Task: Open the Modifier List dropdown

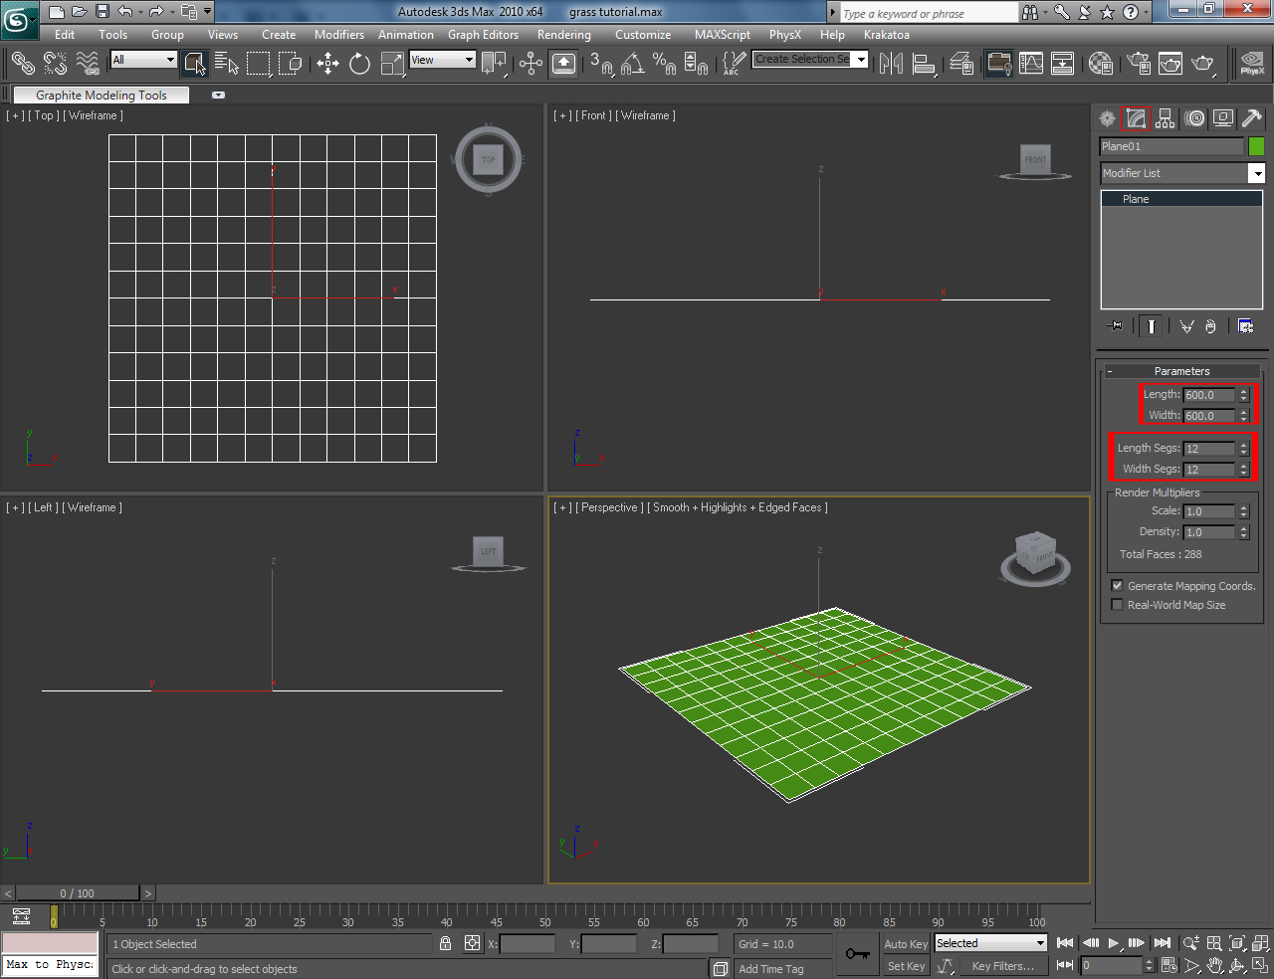Action: tap(1257, 172)
